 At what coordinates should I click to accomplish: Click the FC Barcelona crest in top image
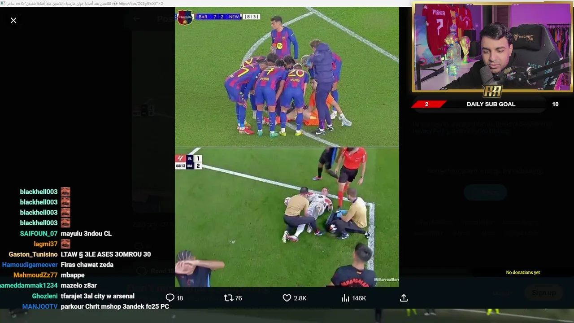click(185, 18)
